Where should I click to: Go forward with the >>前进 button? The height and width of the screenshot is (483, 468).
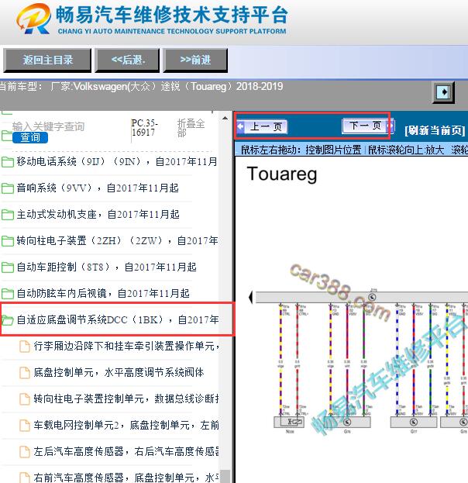click(195, 60)
